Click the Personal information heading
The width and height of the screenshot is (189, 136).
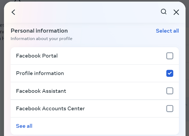(x=39, y=31)
